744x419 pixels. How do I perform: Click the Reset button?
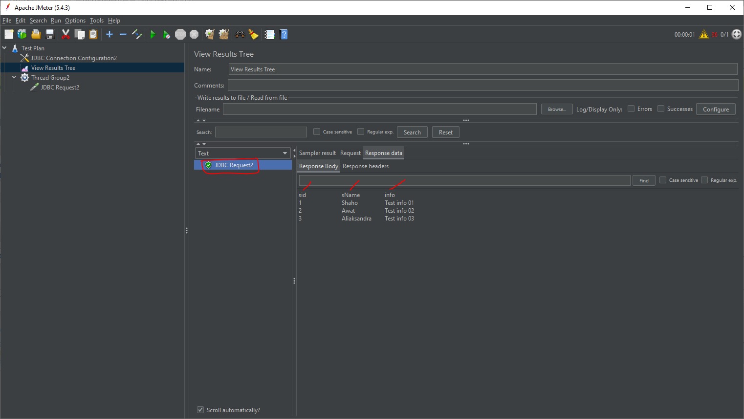tap(446, 132)
